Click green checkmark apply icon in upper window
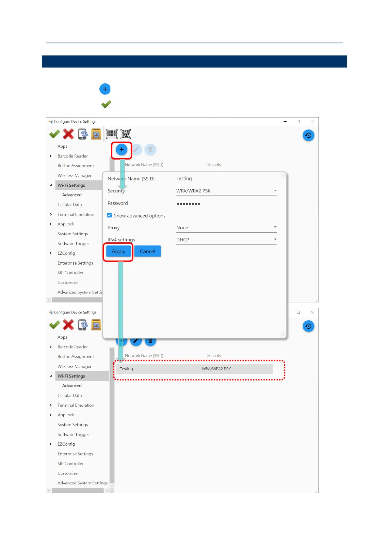This screenshot has height=549, width=389. coord(55,134)
